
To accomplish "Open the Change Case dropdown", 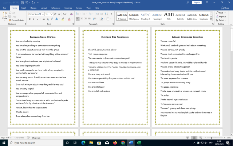I will point(65,14).
